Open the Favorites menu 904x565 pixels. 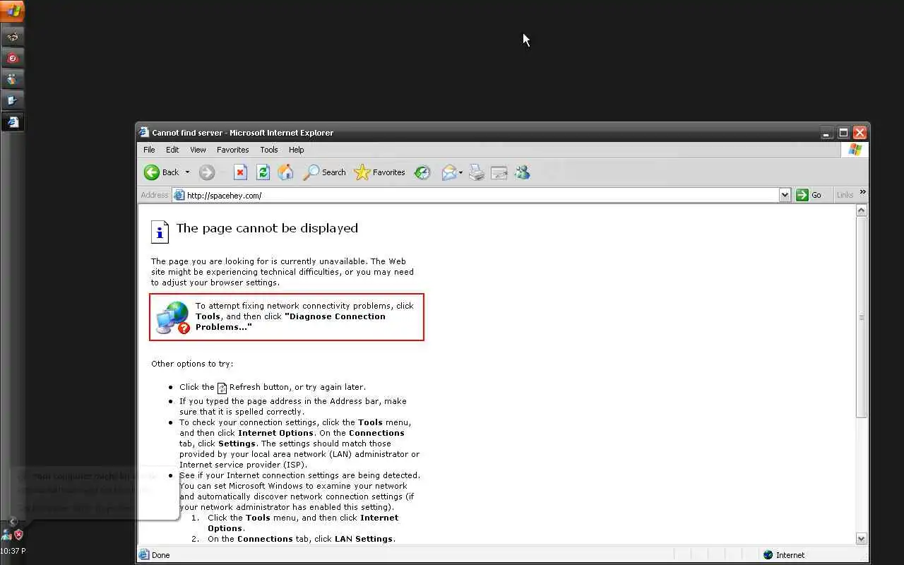tap(232, 150)
